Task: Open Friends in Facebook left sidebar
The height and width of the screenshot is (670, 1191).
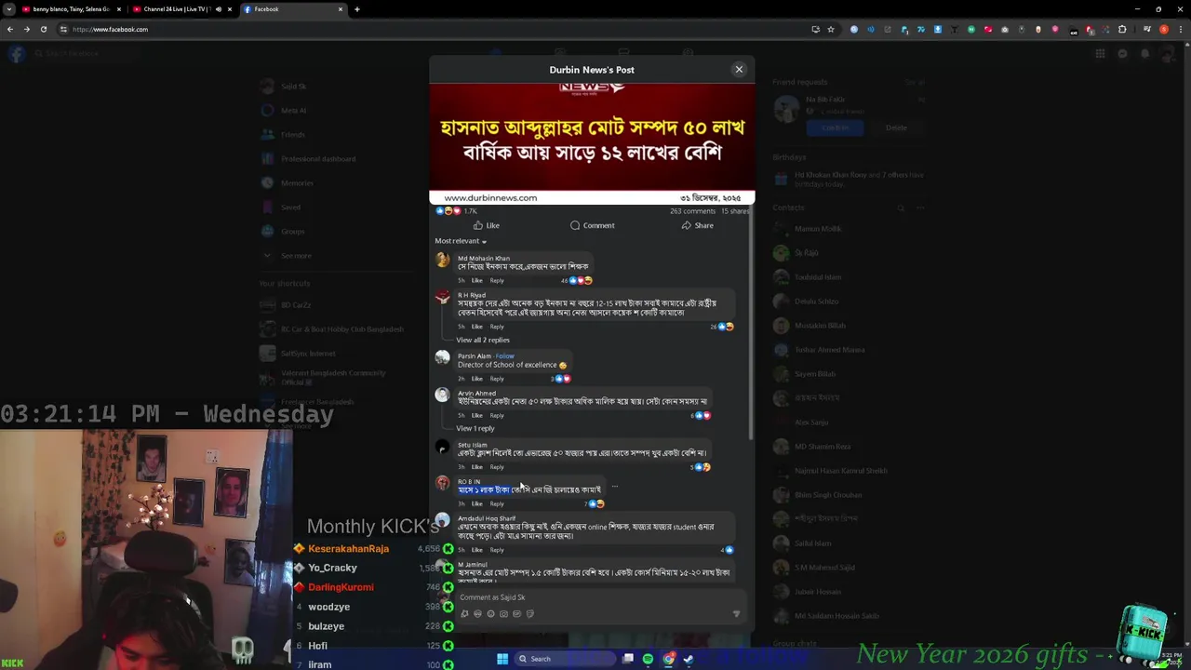Action: 292,134
